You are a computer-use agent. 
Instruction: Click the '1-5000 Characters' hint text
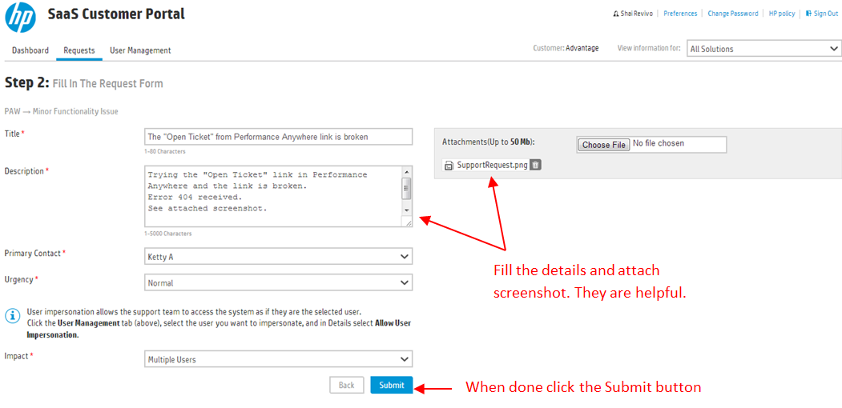[168, 234]
